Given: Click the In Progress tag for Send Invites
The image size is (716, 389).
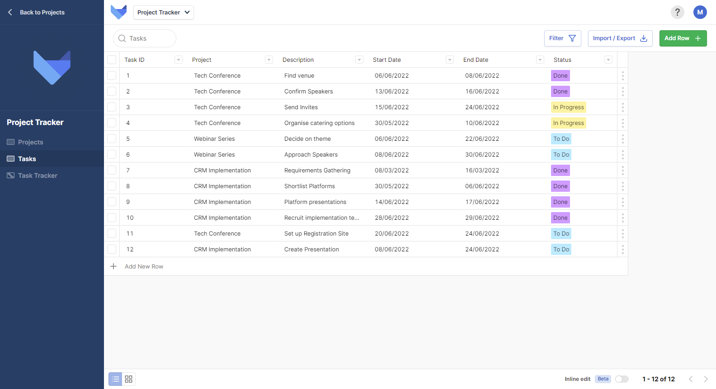Looking at the screenshot, I should [569, 107].
